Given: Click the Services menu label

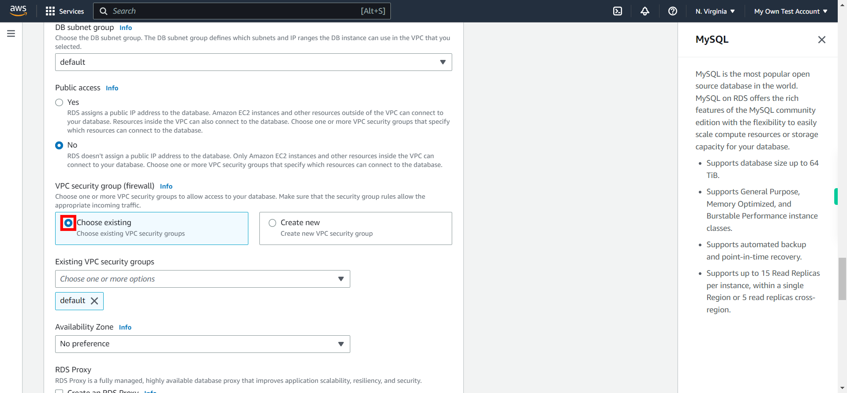Looking at the screenshot, I should point(71,11).
